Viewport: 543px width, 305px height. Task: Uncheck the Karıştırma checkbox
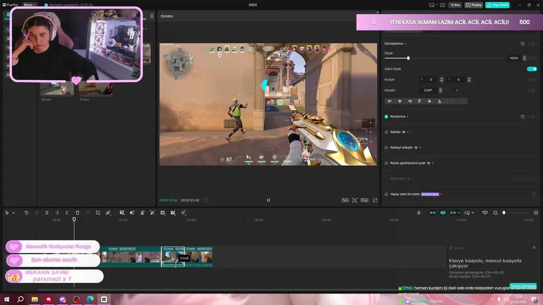[x=386, y=116]
